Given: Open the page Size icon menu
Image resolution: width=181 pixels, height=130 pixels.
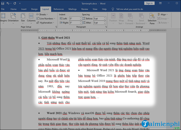Looking at the screenshot, I should tap(23, 16).
